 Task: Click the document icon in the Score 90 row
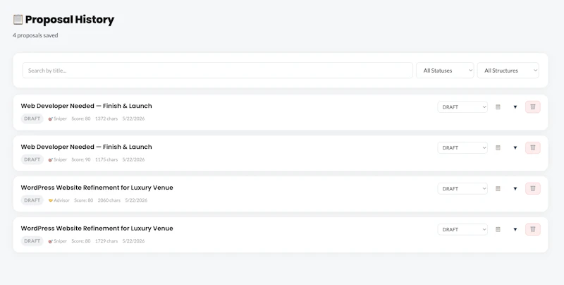(498, 147)
